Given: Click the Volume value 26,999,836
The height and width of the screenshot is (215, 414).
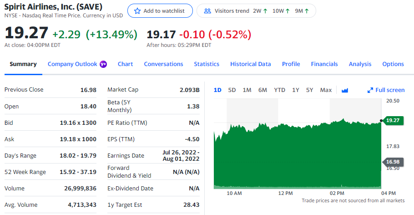Looking at the screenshot, I should (80, 188).
